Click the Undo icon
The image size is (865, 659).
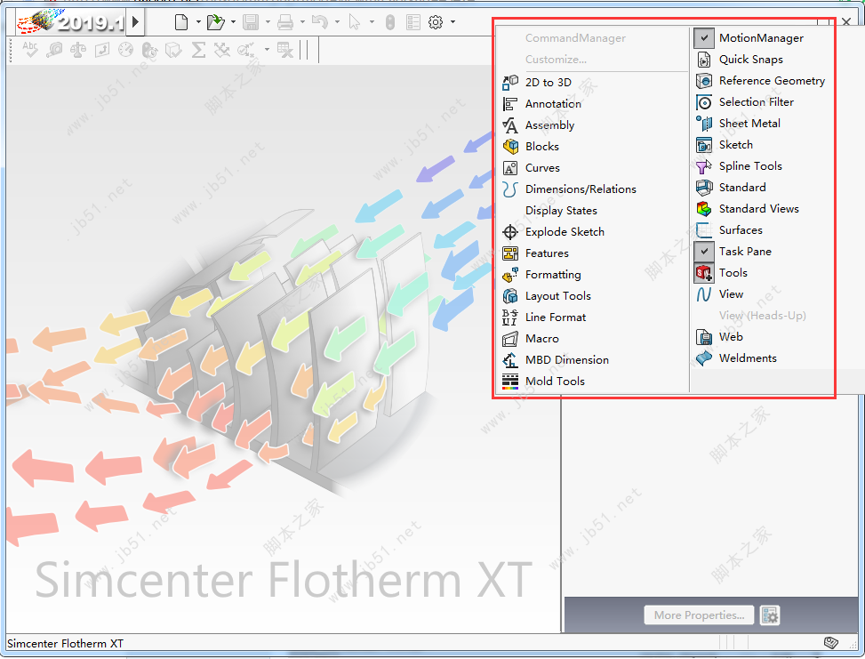(321, 21)
